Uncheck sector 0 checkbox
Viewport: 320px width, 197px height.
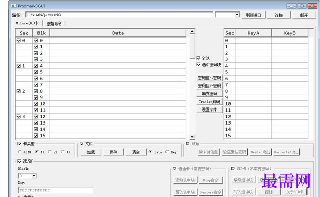19,40
